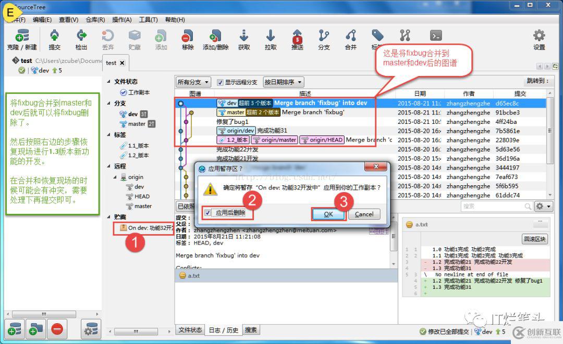Click the 日期 column header

coord(420,94)
